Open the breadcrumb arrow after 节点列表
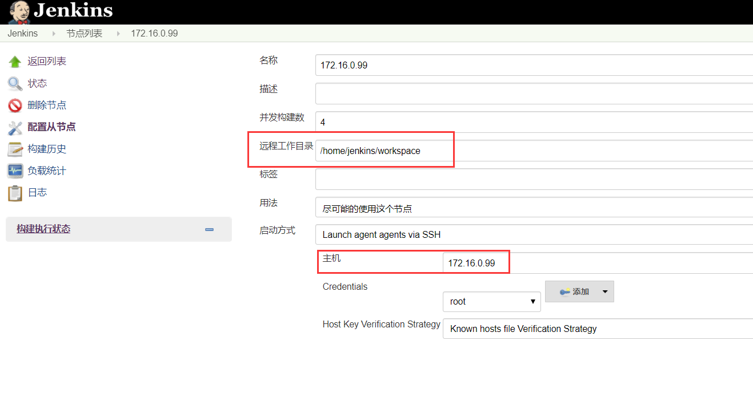 (118, 34)
